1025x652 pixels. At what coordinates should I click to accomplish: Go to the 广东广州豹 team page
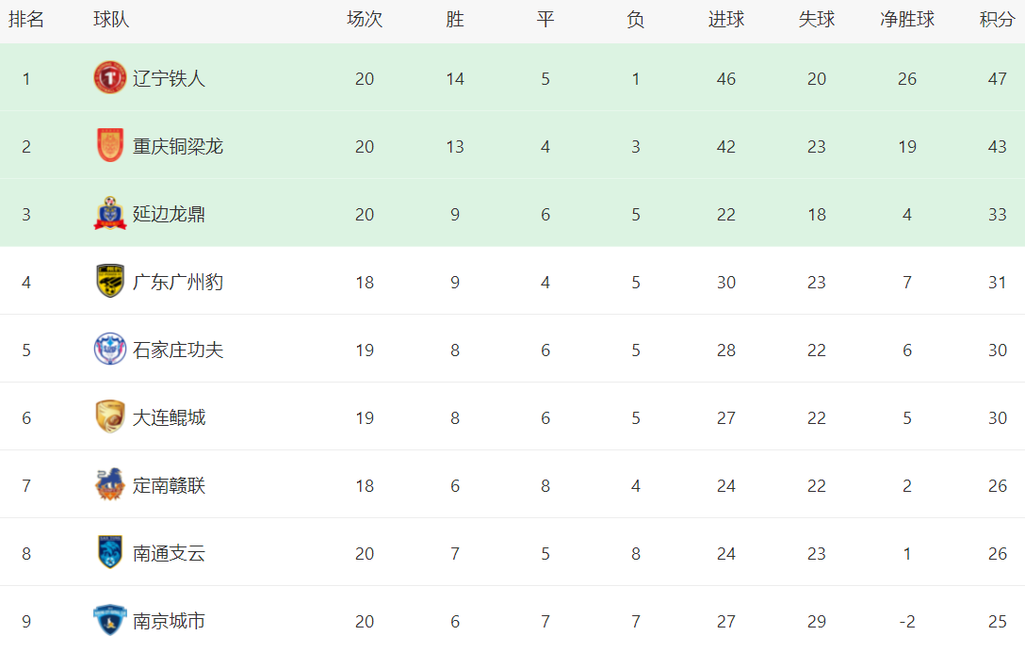pyautogui.click(x=178, y=282)
